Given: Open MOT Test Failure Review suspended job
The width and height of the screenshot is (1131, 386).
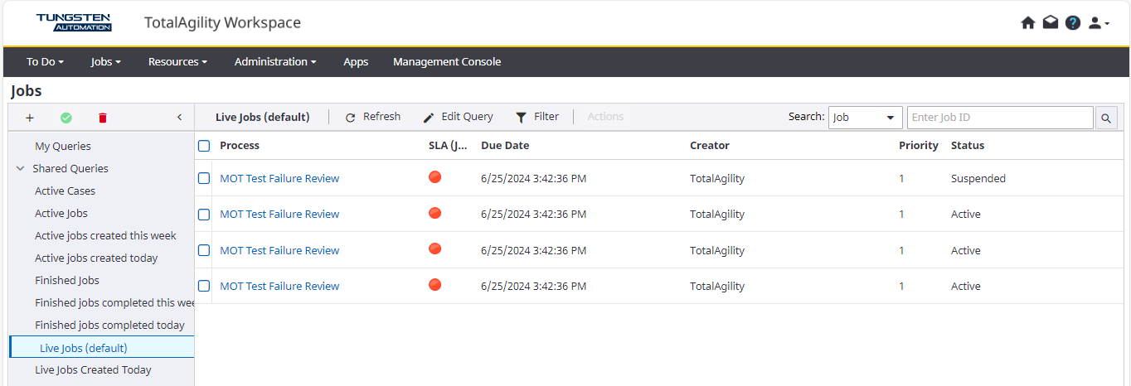Looking at the screenshot, I should pos(279,178).
